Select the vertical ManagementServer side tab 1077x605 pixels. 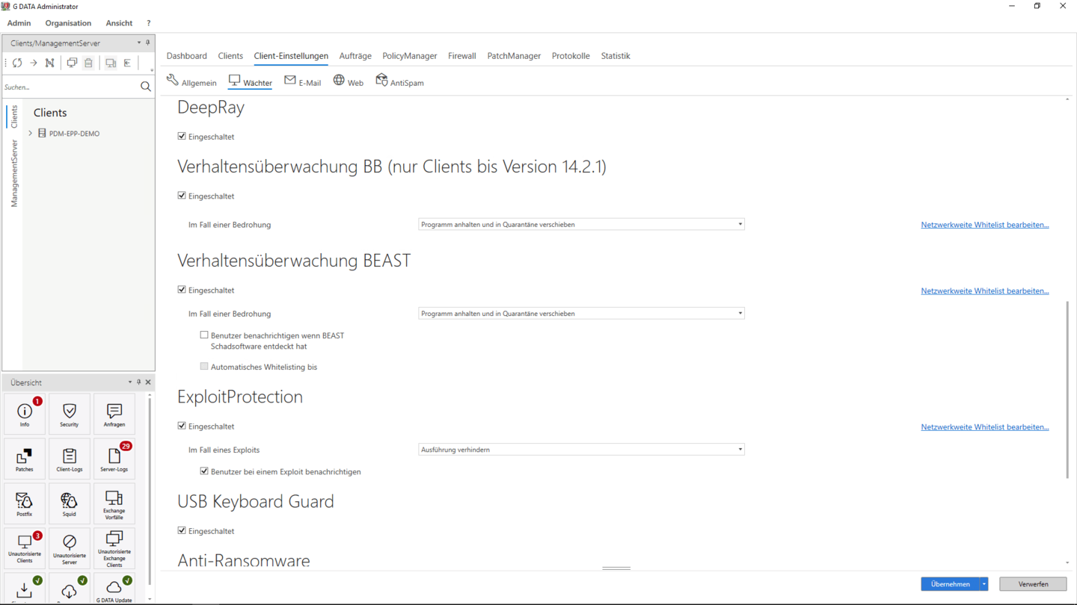pyautogui.click(x=13, y=173)
